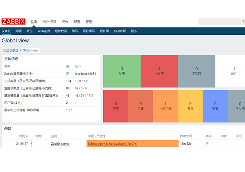Viewport: 245px width, 172px height.
Task: Click the Global view breadcrumb
Action: 30,50
